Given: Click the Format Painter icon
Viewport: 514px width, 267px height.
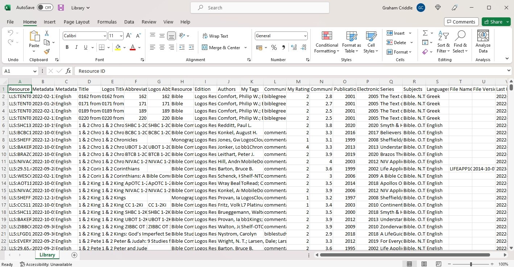Looking at the screenshot, I should (x=46, y=51).
